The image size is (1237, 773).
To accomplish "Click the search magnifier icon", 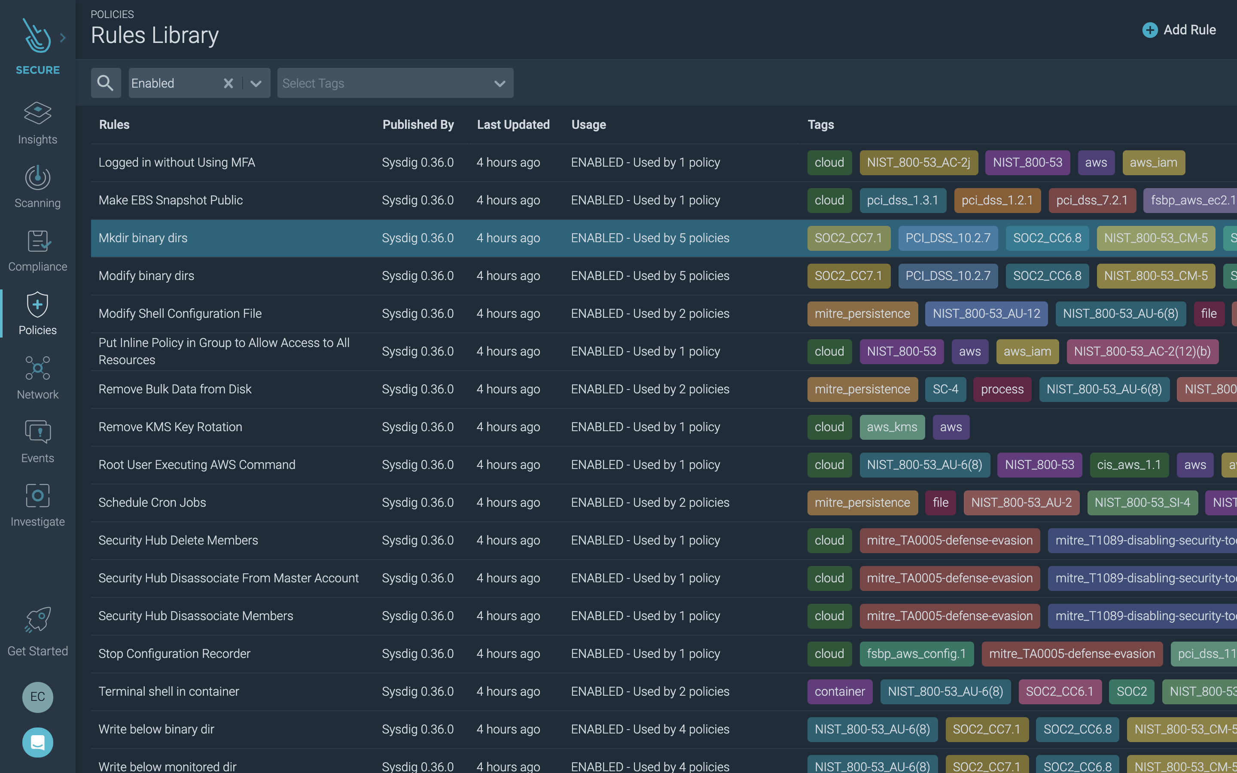I will click(x=106, y=82).
